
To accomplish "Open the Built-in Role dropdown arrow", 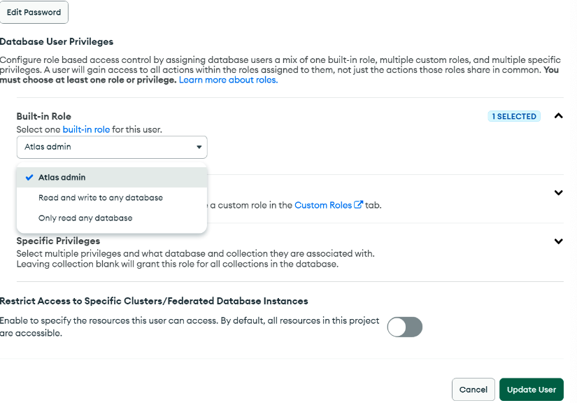I will (x=199, y=147).
